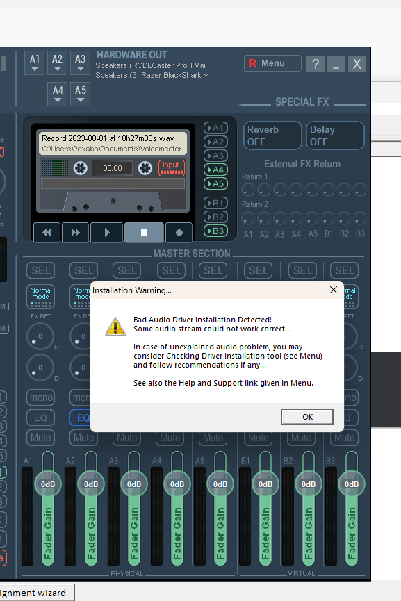This screenshot has width=401, height=601.
Task: Open Voicemeeter help question mark
Action: pyautogui.click(x=316, y=64)
